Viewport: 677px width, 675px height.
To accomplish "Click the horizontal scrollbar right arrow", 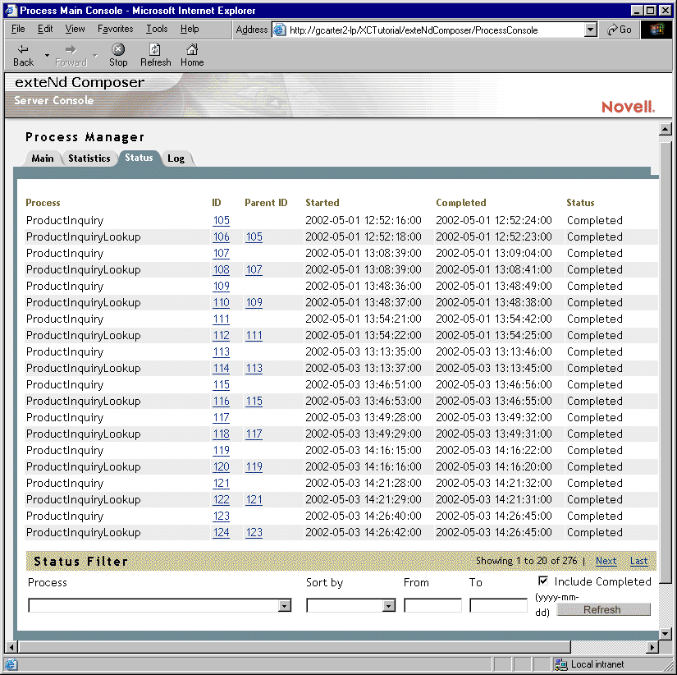I will [x=652, y=647].
